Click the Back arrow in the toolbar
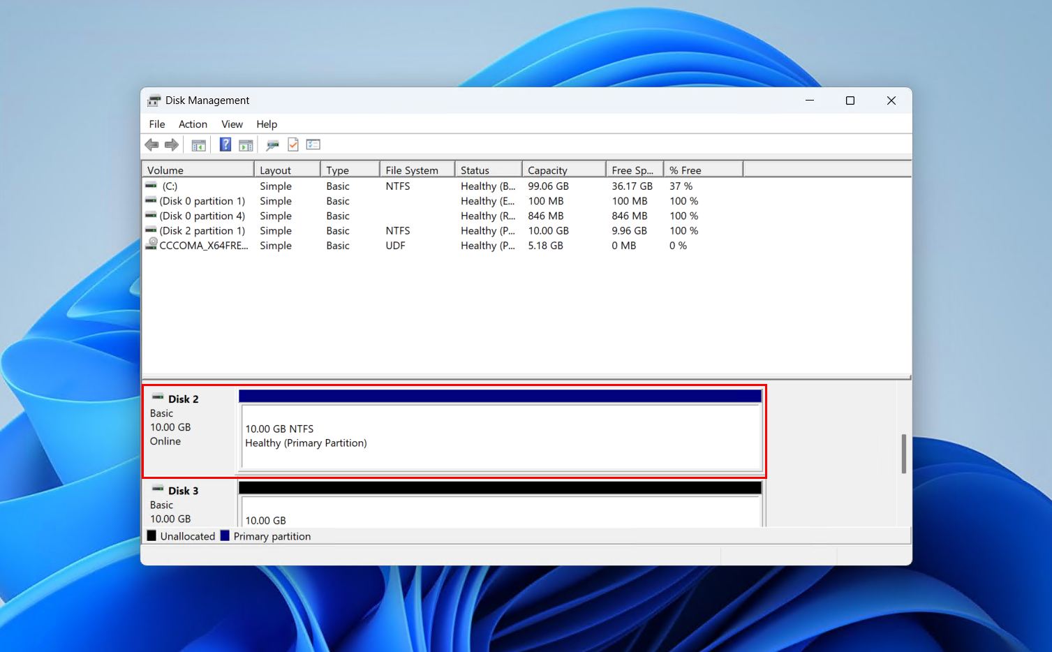Viewport: 1052px width, 652px height. click(x=151, y=145)
